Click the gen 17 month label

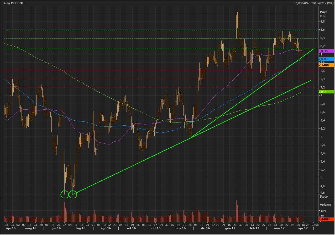[x=230, y=228]
